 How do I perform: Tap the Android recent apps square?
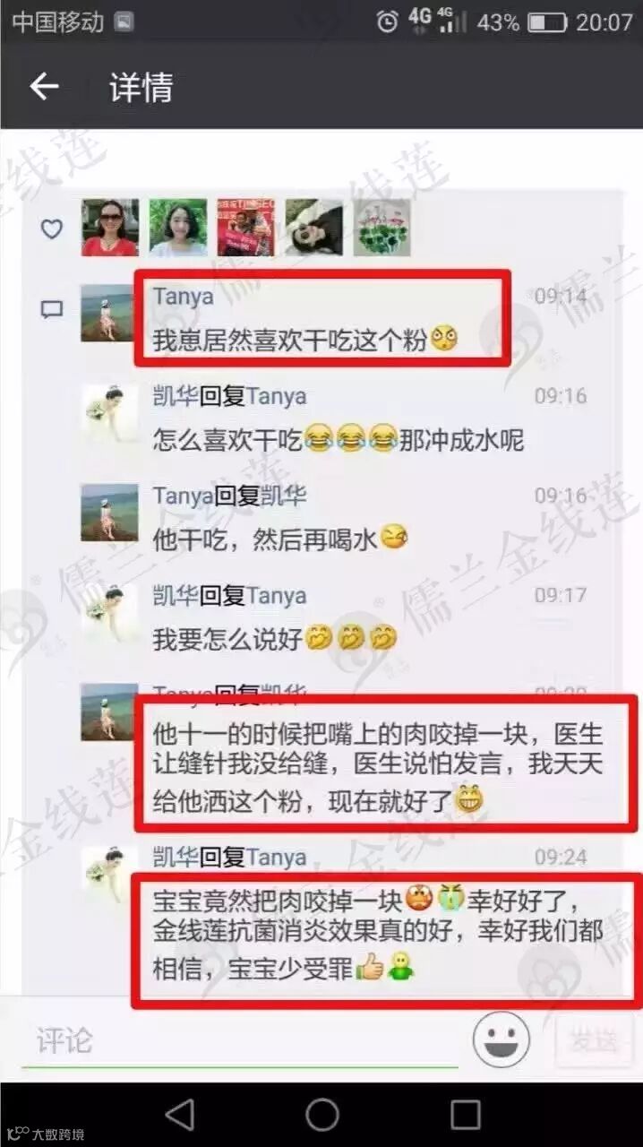pyautogui.click(x=465, y=1115)
